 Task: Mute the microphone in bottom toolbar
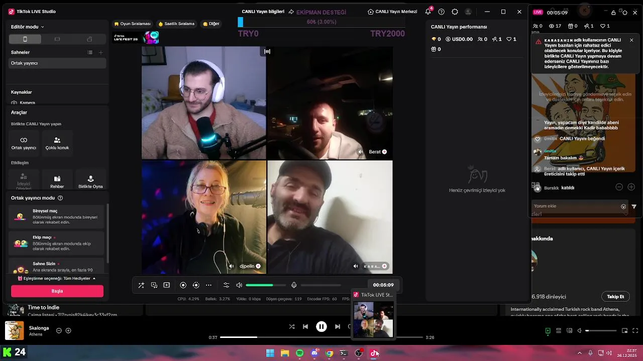[x=294, y=285]
